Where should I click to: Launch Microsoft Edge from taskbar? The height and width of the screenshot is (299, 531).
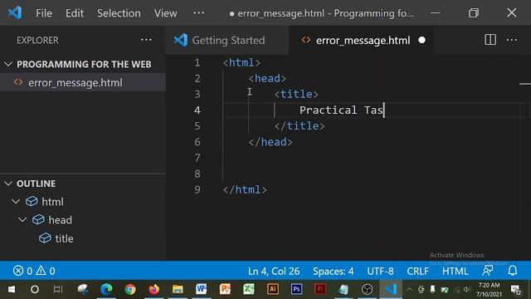point(106,289)
